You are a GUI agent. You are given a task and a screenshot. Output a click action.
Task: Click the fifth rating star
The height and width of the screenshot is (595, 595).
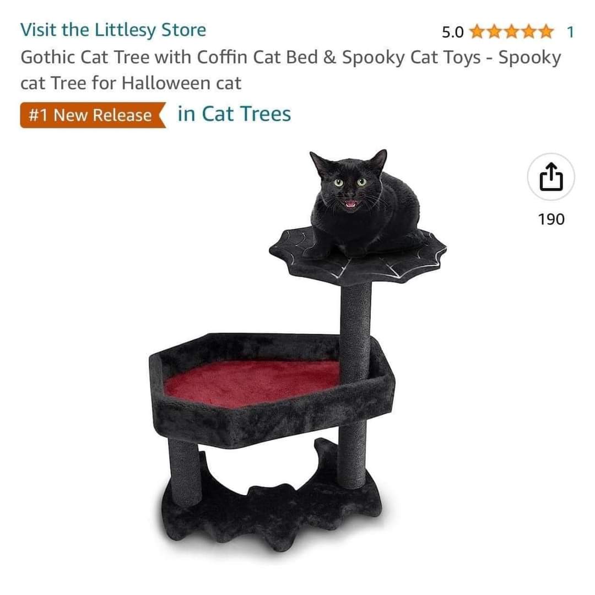click(x=545, y=31)
